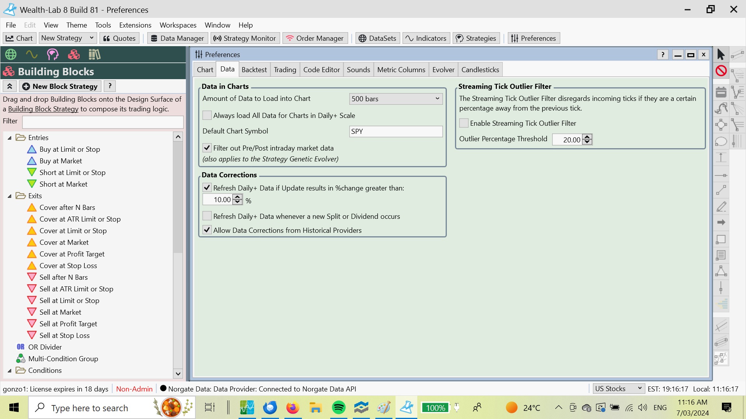Screen dimensions: 746x419
Task: Toggle Always load All Data for Charts checkbox
Action: coord(207,115)
